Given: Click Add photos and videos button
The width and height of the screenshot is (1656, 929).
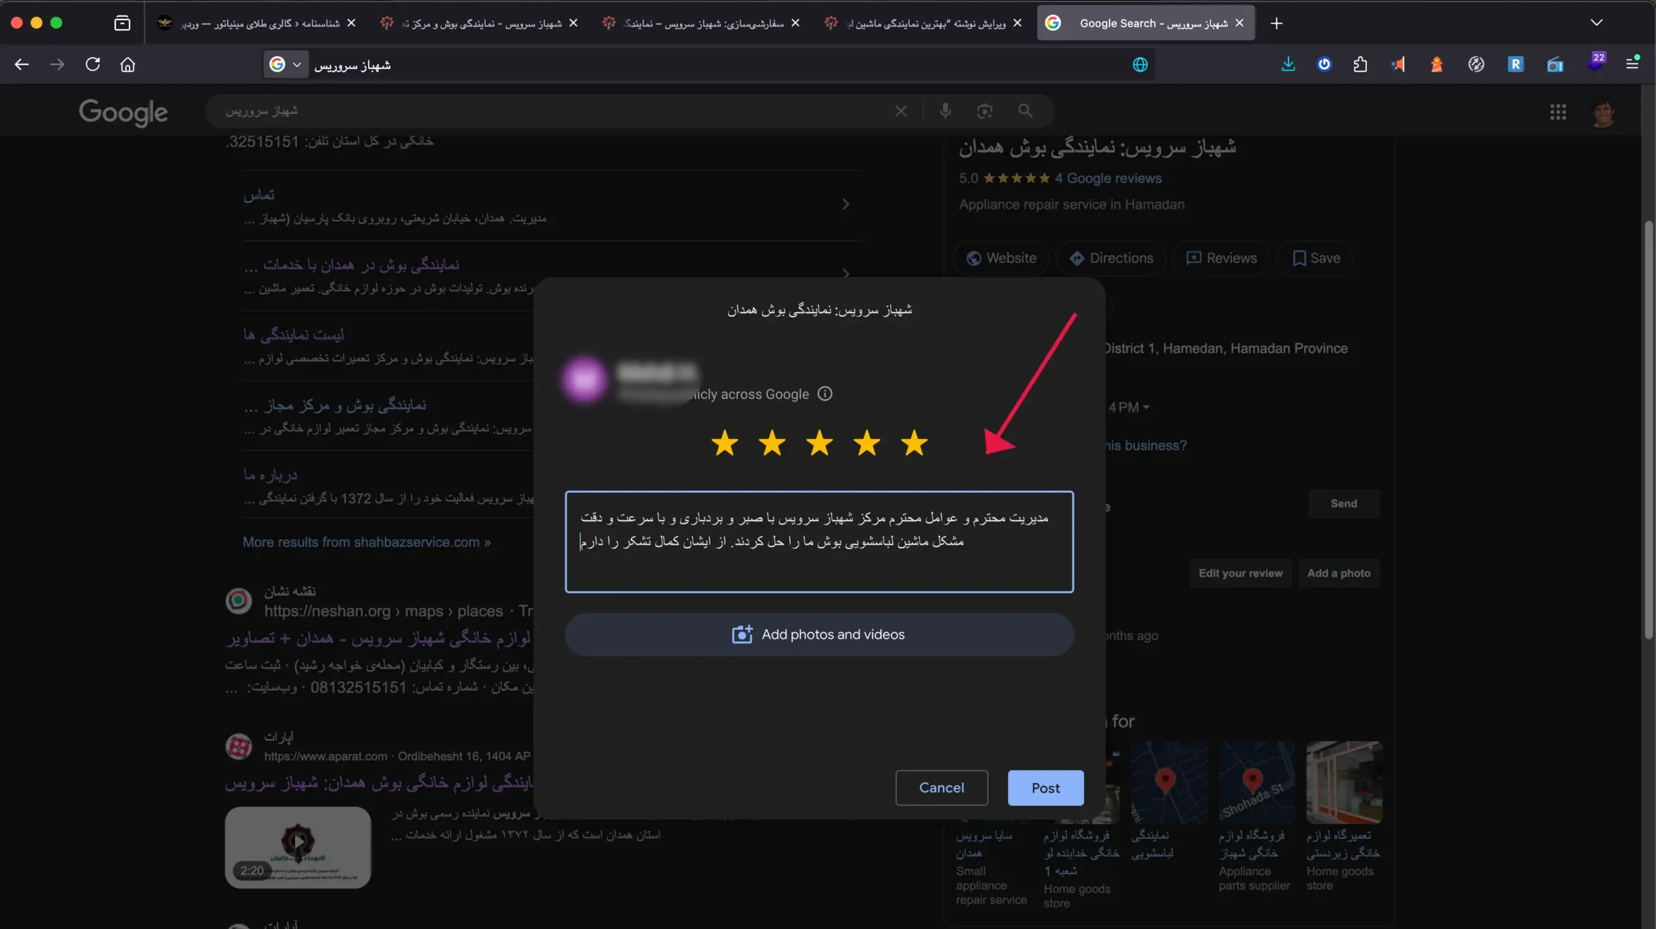Looking at the screenshot, I should (x=819, y=634).
